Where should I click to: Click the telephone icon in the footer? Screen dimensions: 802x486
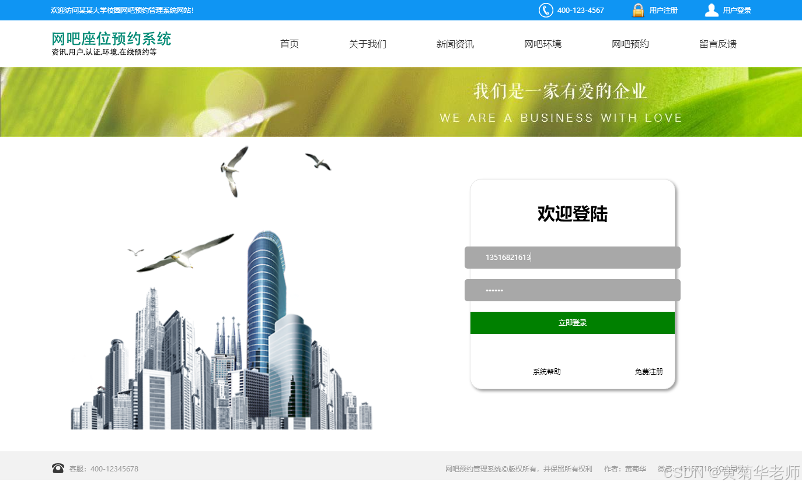click(58, 468)
